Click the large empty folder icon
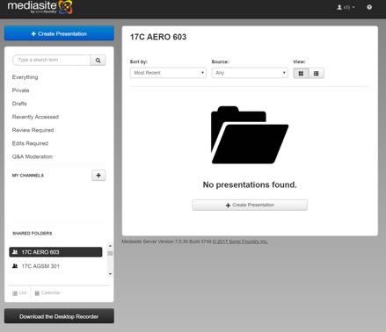Screen dimensions: 386x332 tap(250, 135)
